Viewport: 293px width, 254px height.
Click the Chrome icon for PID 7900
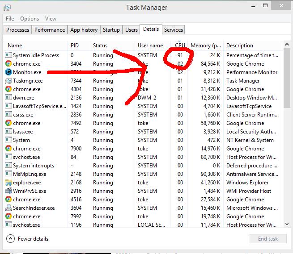click(x=8, y=148)
